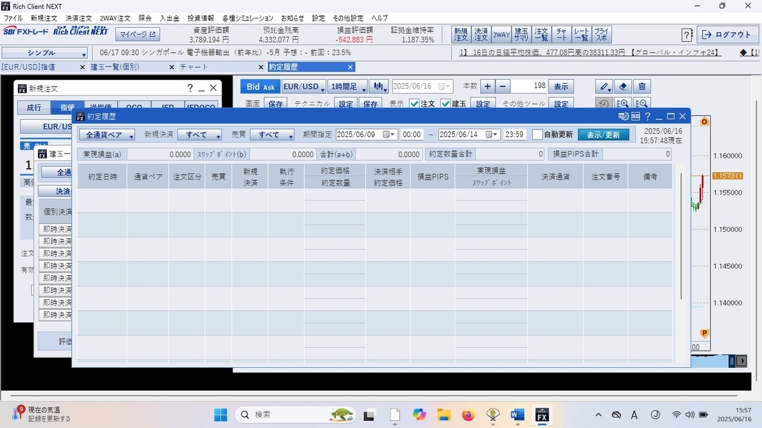
Task: Click the Windows Start button
Action: (x=220, y=415)
